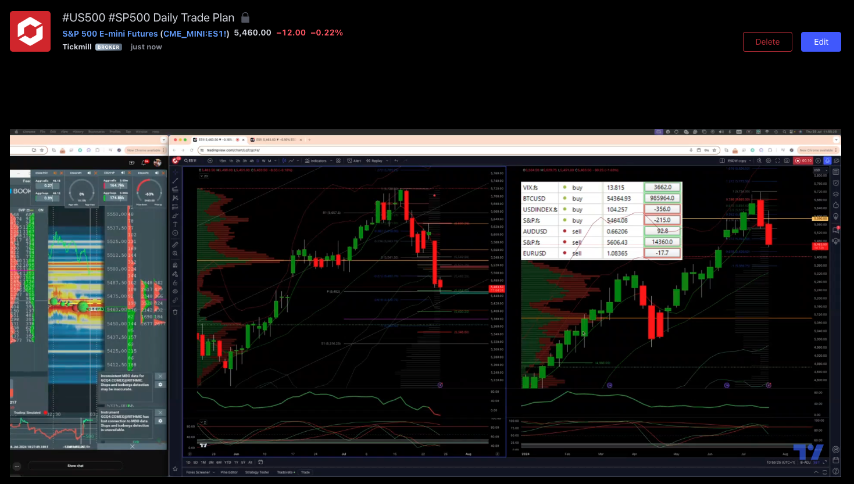Click the quick search magnifier icon
The height and width of the screenshot is (484, 854).
tap(759, 161)
